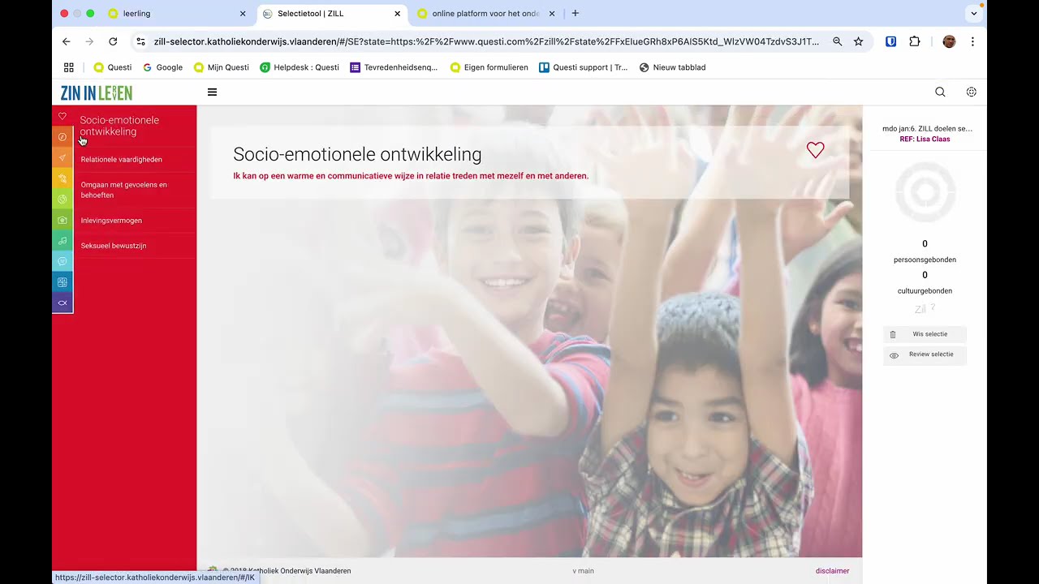
Task: Select the speech bubble icon in the sidebar
Action: [63, 261]
